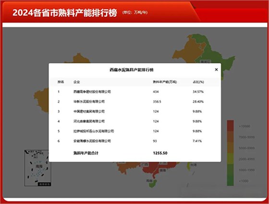
Task: Click the 5000-6999 legend color block
Action: pyautogui.click(x=231, y=148)
